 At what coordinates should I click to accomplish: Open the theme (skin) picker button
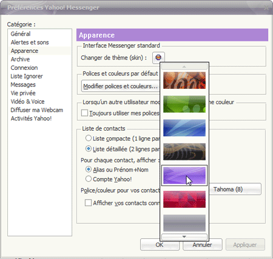pos(158,58)
